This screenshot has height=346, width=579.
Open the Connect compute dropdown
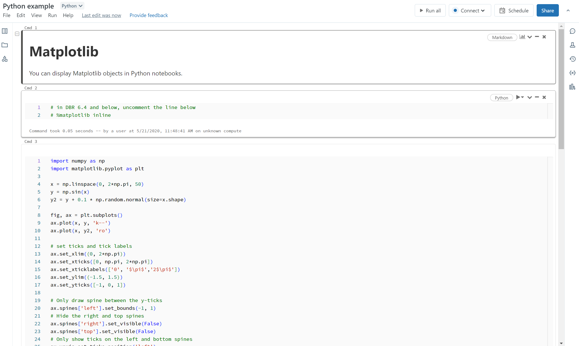coord(470,11)
